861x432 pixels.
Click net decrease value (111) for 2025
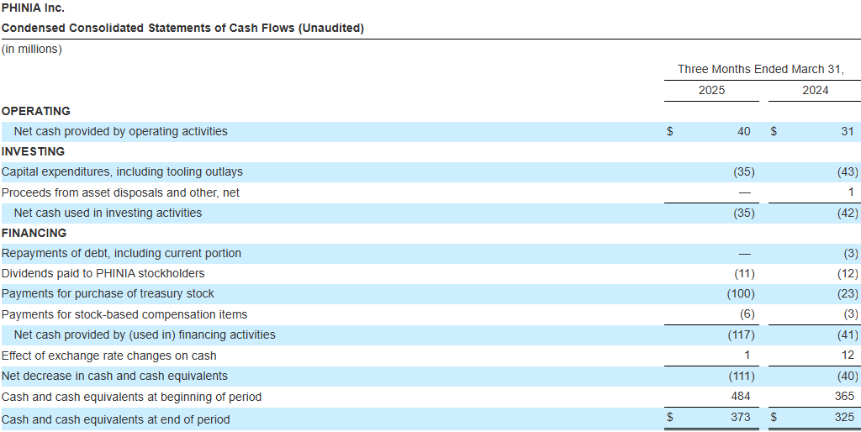pyautogui.click(x=742, y=377)
